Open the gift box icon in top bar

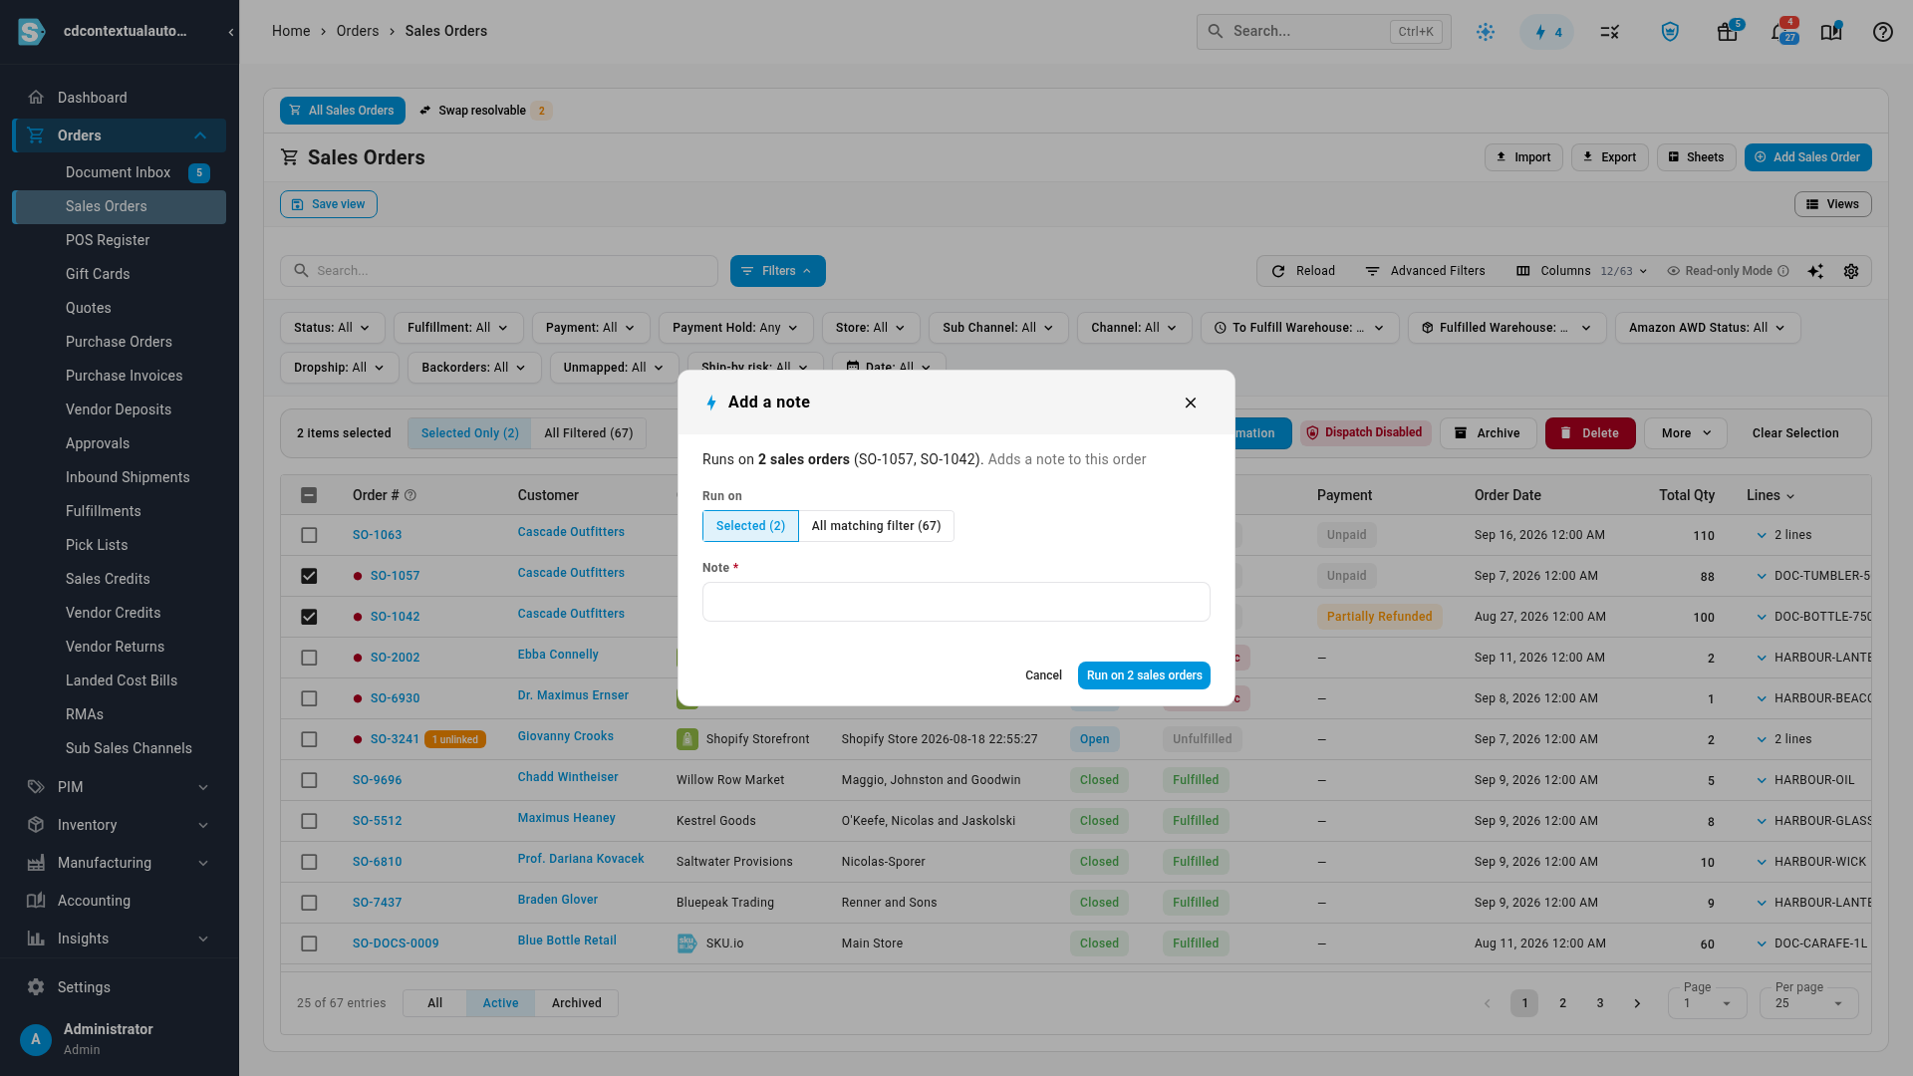point(1727,32)
